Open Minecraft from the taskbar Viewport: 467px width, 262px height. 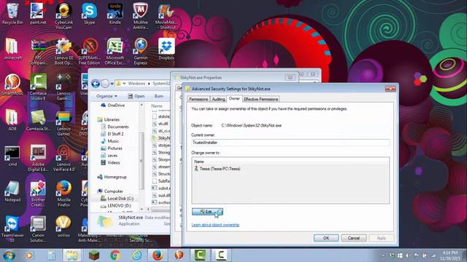94,255
